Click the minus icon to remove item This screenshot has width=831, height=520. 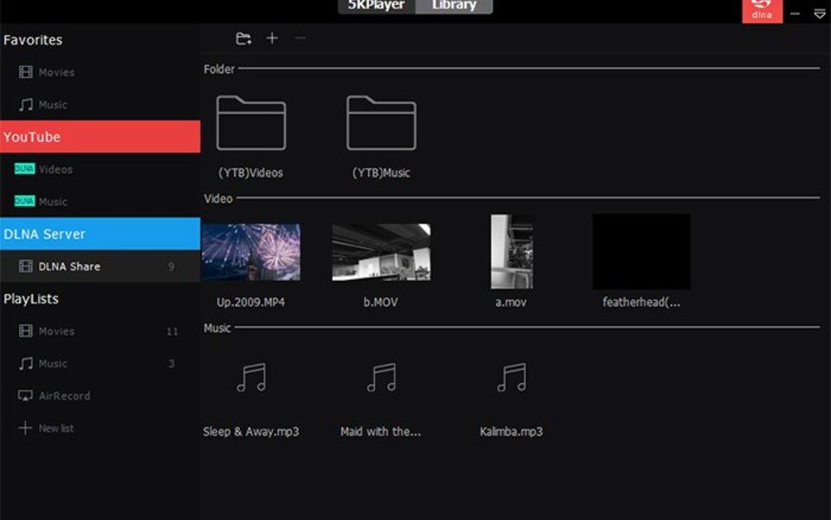pos(300,38)
